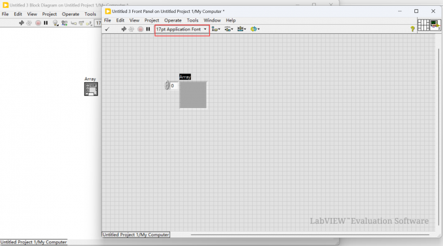The image size is (443, 246).
Task: Click the Enter checkmark button in toolbar
Action: [107, 29]
